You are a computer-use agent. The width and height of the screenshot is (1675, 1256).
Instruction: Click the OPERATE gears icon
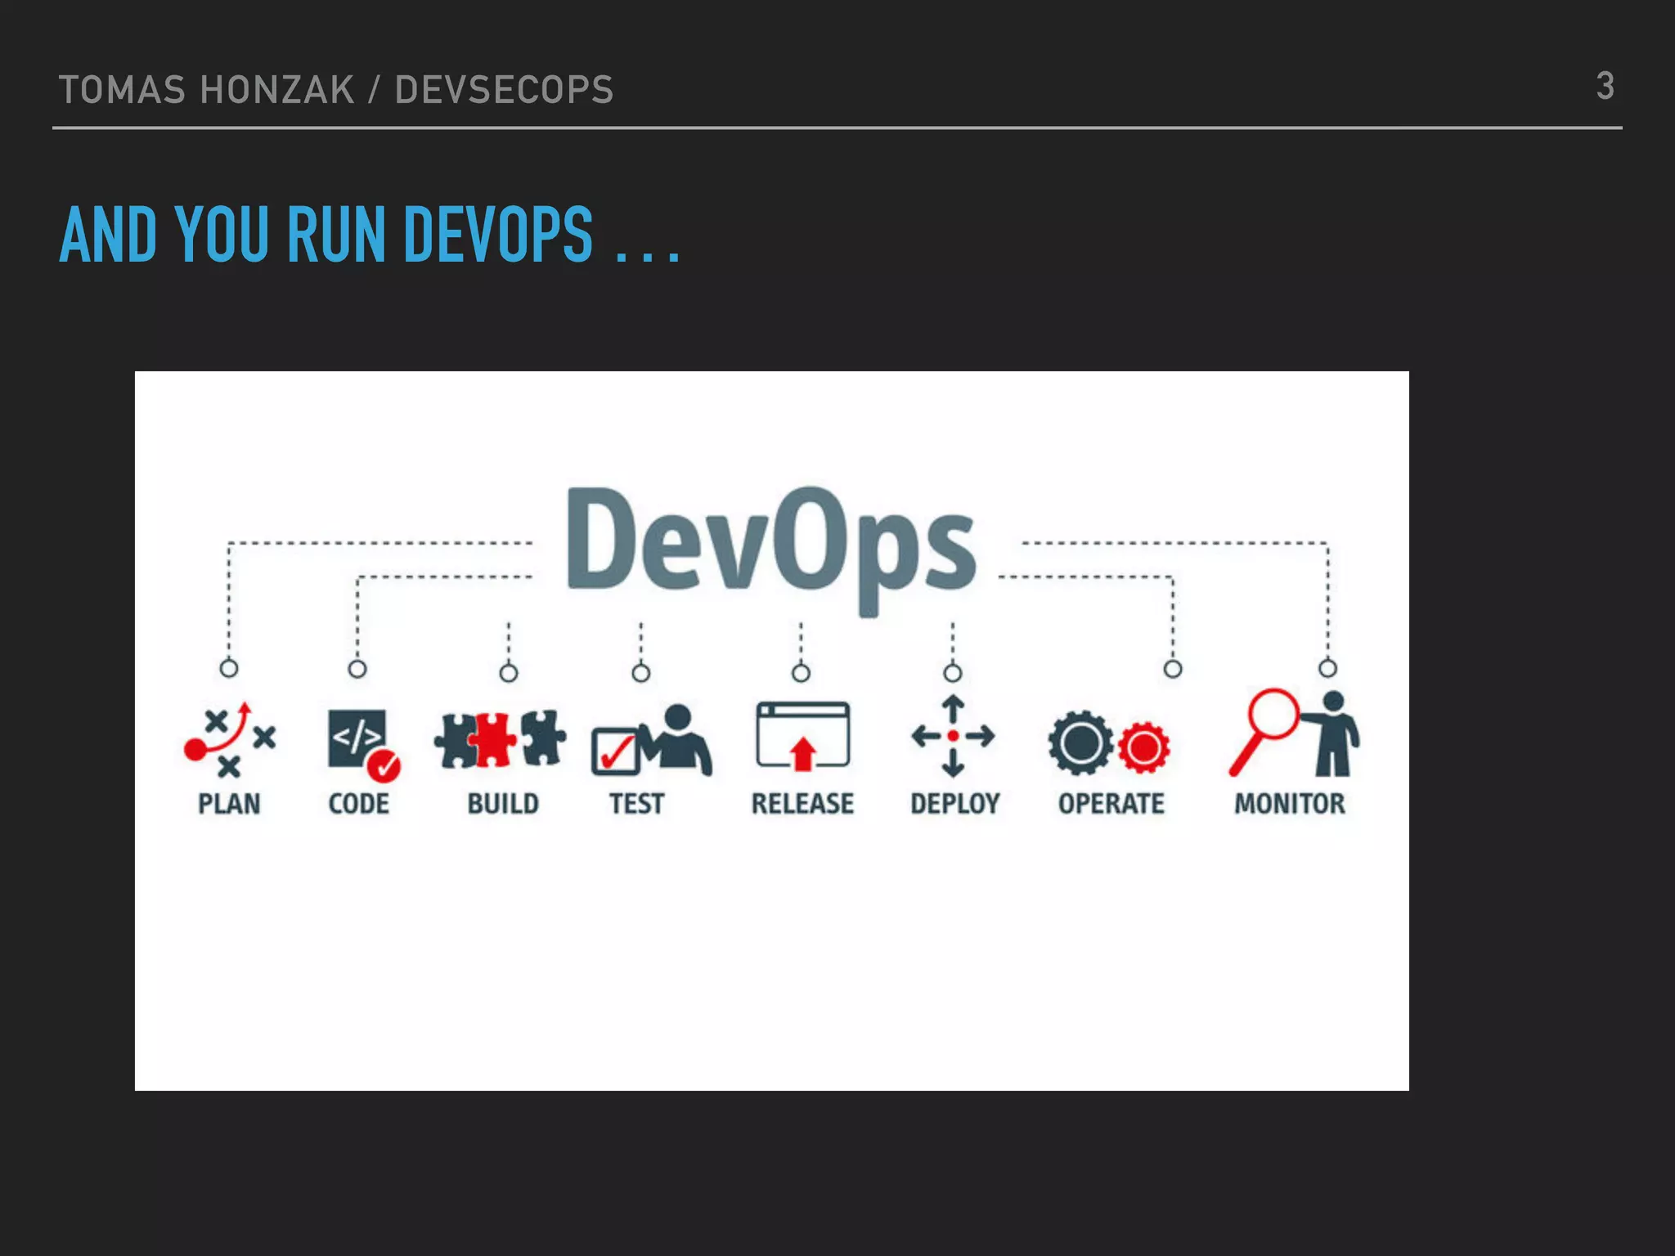pyautogui.click(x=1109, y=742)
